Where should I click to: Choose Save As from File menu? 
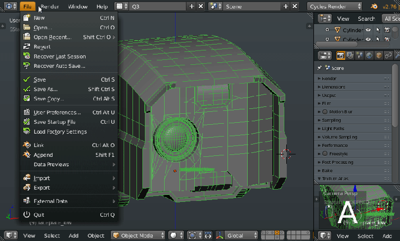pyautogui.click(x=45, y=89)
